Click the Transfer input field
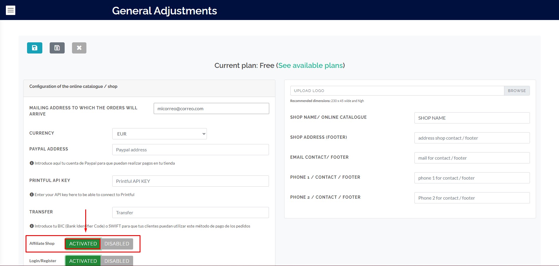559x266 pixels. pos(190,213)
